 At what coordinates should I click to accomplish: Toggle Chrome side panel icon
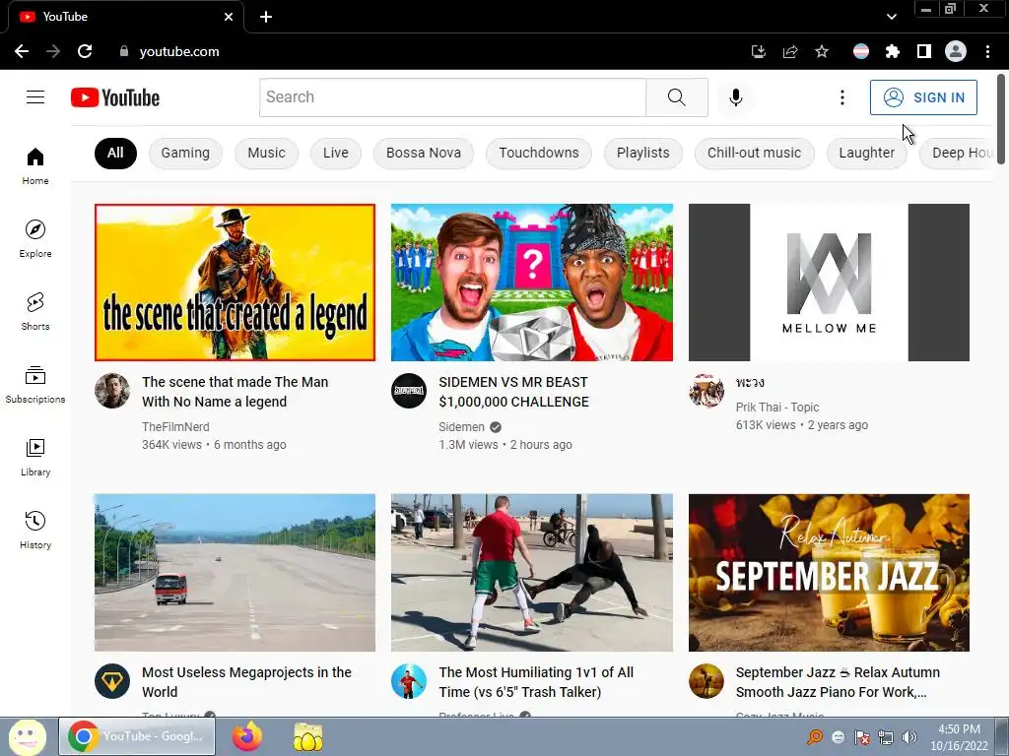(x=924, y=51)
